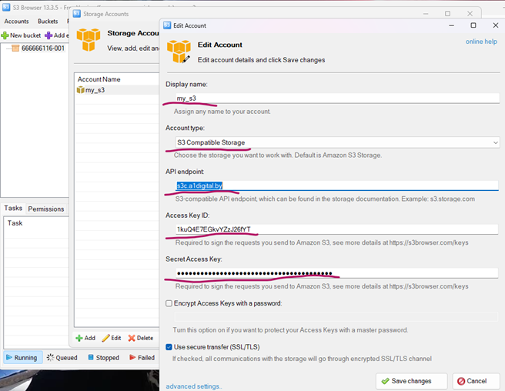The height and width of the screenshot is (391, 505).
Task: Click the Task column header
Action: click(x=15, y=223)
